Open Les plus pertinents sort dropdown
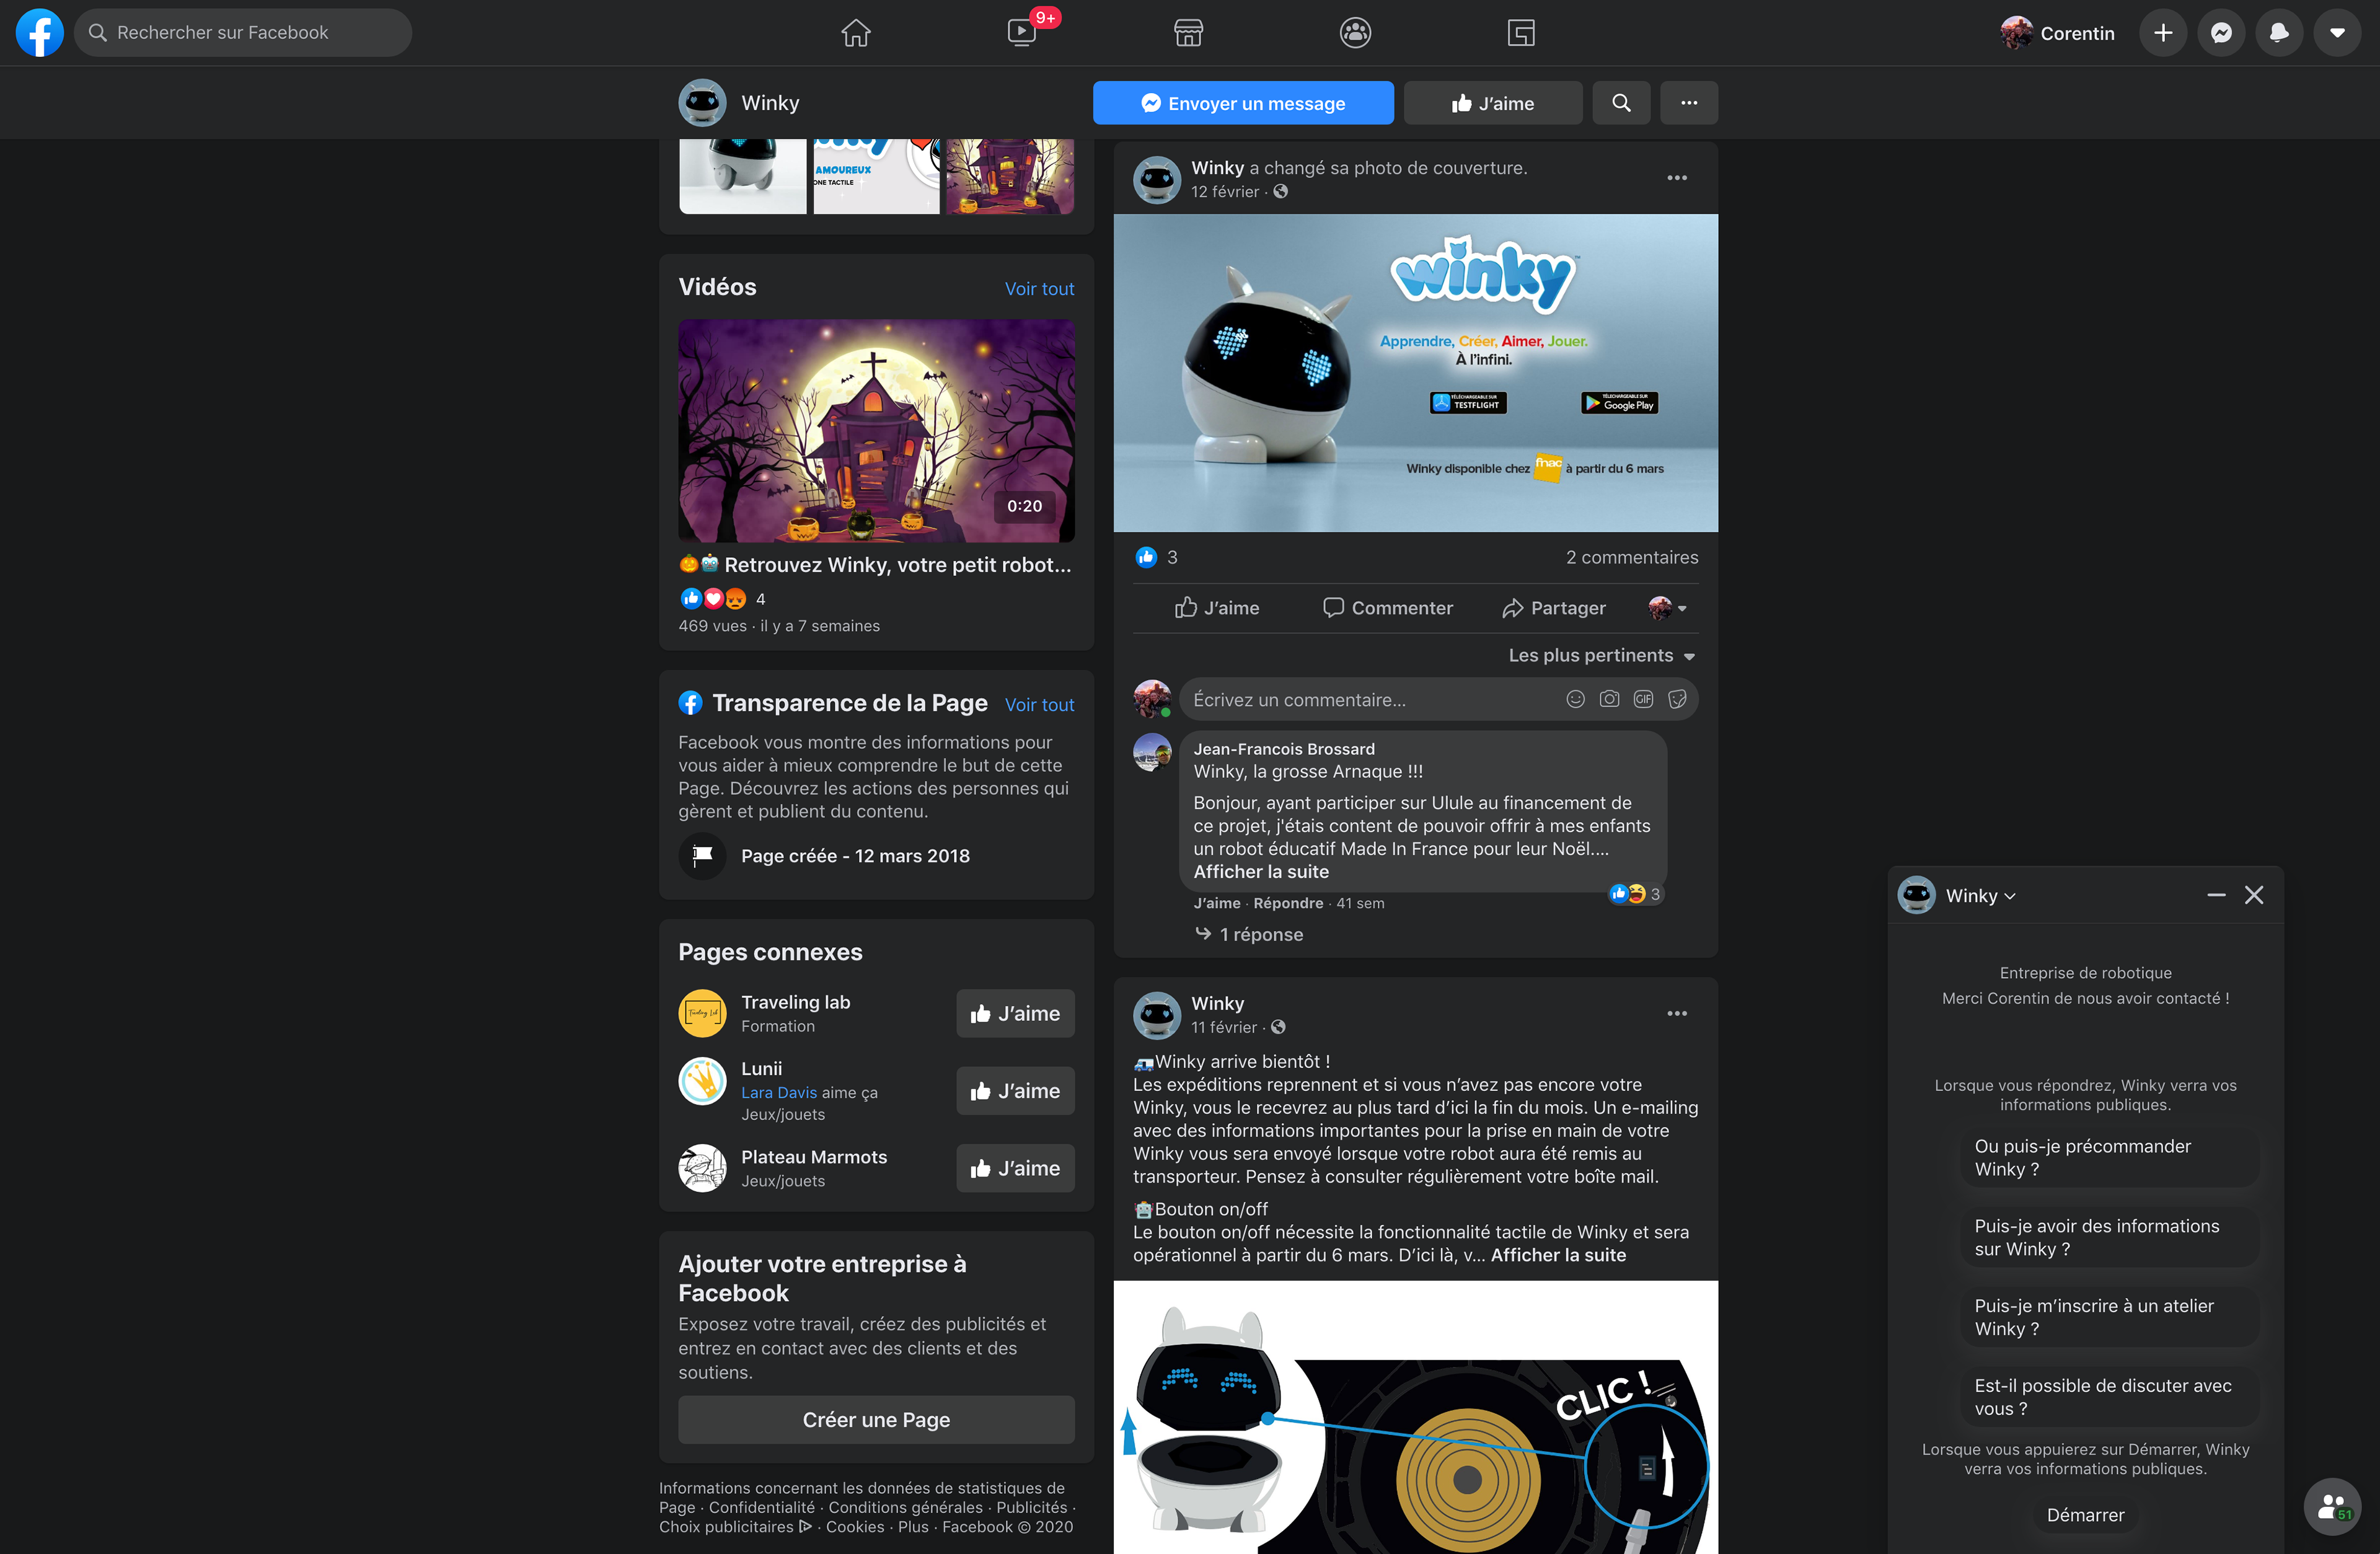 point(1602,656)
